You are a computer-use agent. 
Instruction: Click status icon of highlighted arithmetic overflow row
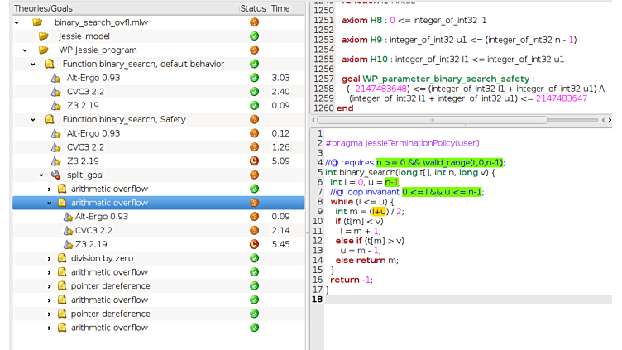click(x=254, y=203)
